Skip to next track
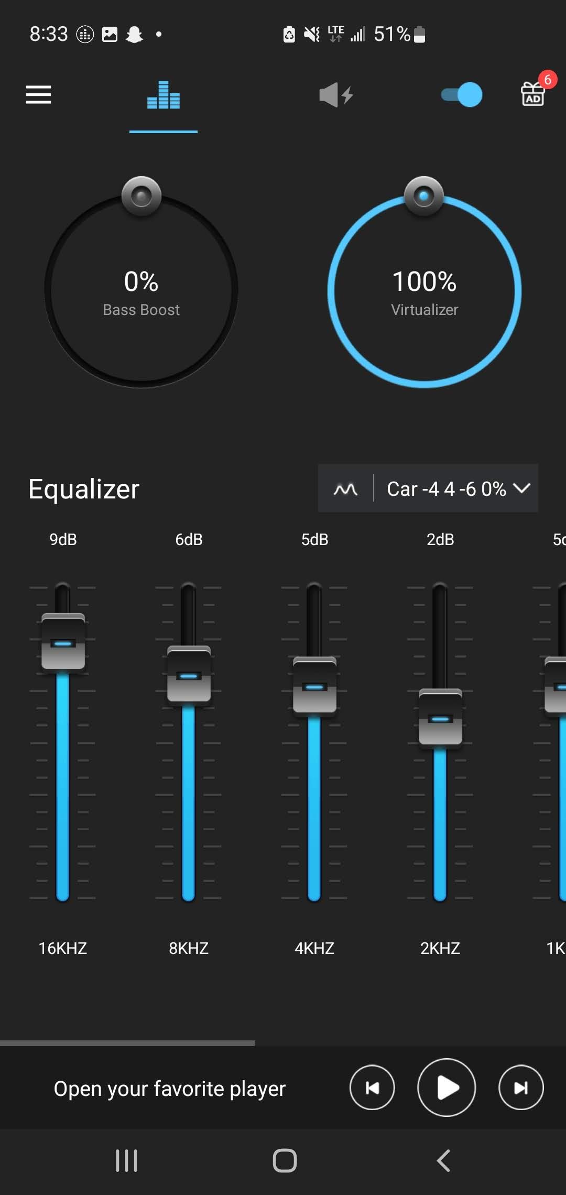566x1195 pixels. coord(521,1088)
